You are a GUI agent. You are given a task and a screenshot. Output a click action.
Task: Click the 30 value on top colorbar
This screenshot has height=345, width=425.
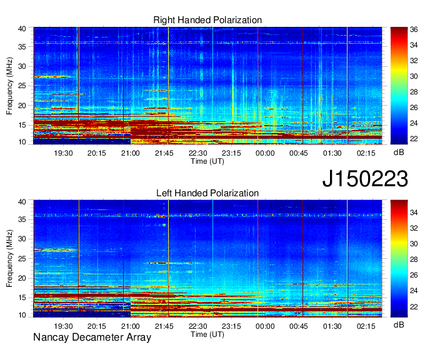click(414, 76)
